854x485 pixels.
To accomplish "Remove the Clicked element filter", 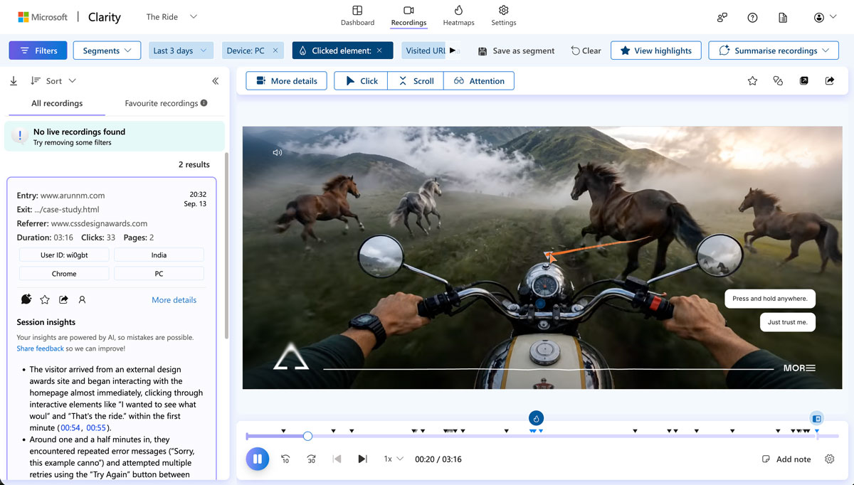I will 379,50.
